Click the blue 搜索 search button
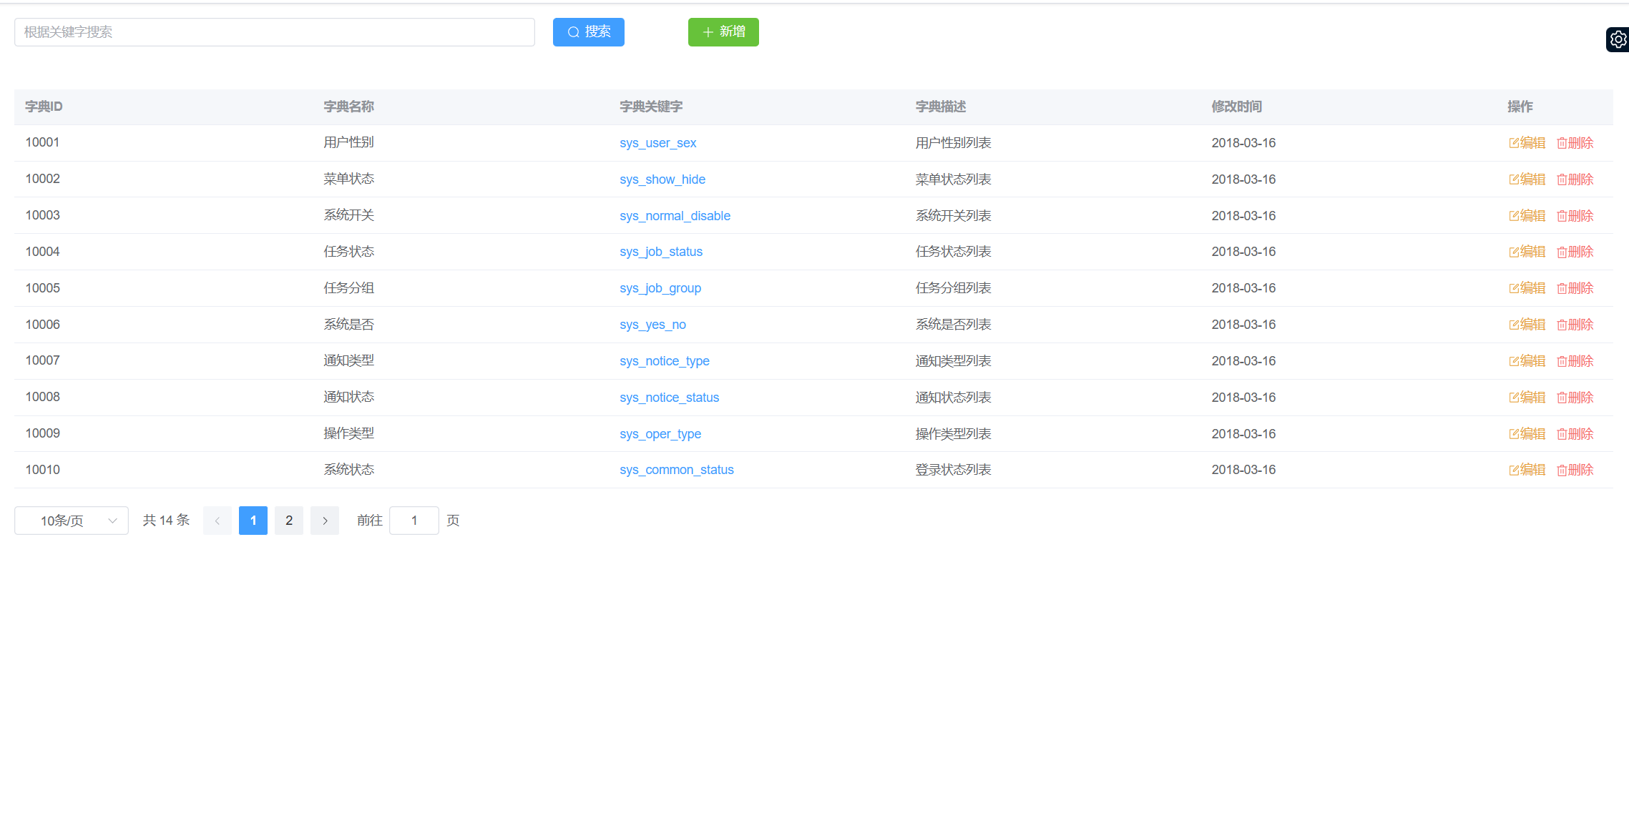The image size is (1629, 813). click(x=588, y=32)
